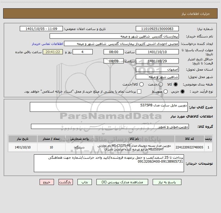Click the تعداد / مقدار column header
Screen dimensions: 221x213
tap(51, 139)
